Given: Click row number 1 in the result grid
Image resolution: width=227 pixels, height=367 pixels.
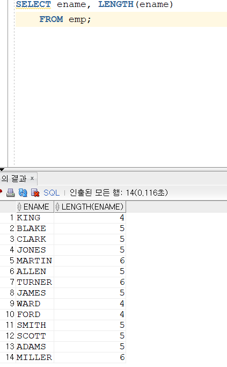Looking at the screenshot, I should 8,218.
